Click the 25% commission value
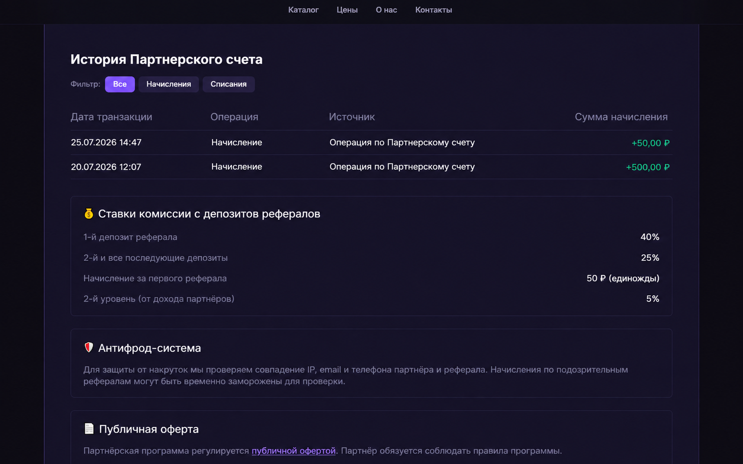The image size is (743, 464). [650, 258]
